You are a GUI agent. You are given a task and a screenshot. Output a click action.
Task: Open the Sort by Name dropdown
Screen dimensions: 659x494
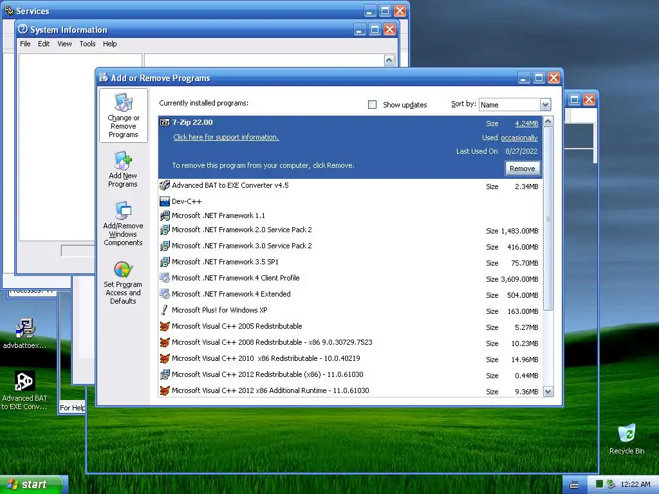545,105
